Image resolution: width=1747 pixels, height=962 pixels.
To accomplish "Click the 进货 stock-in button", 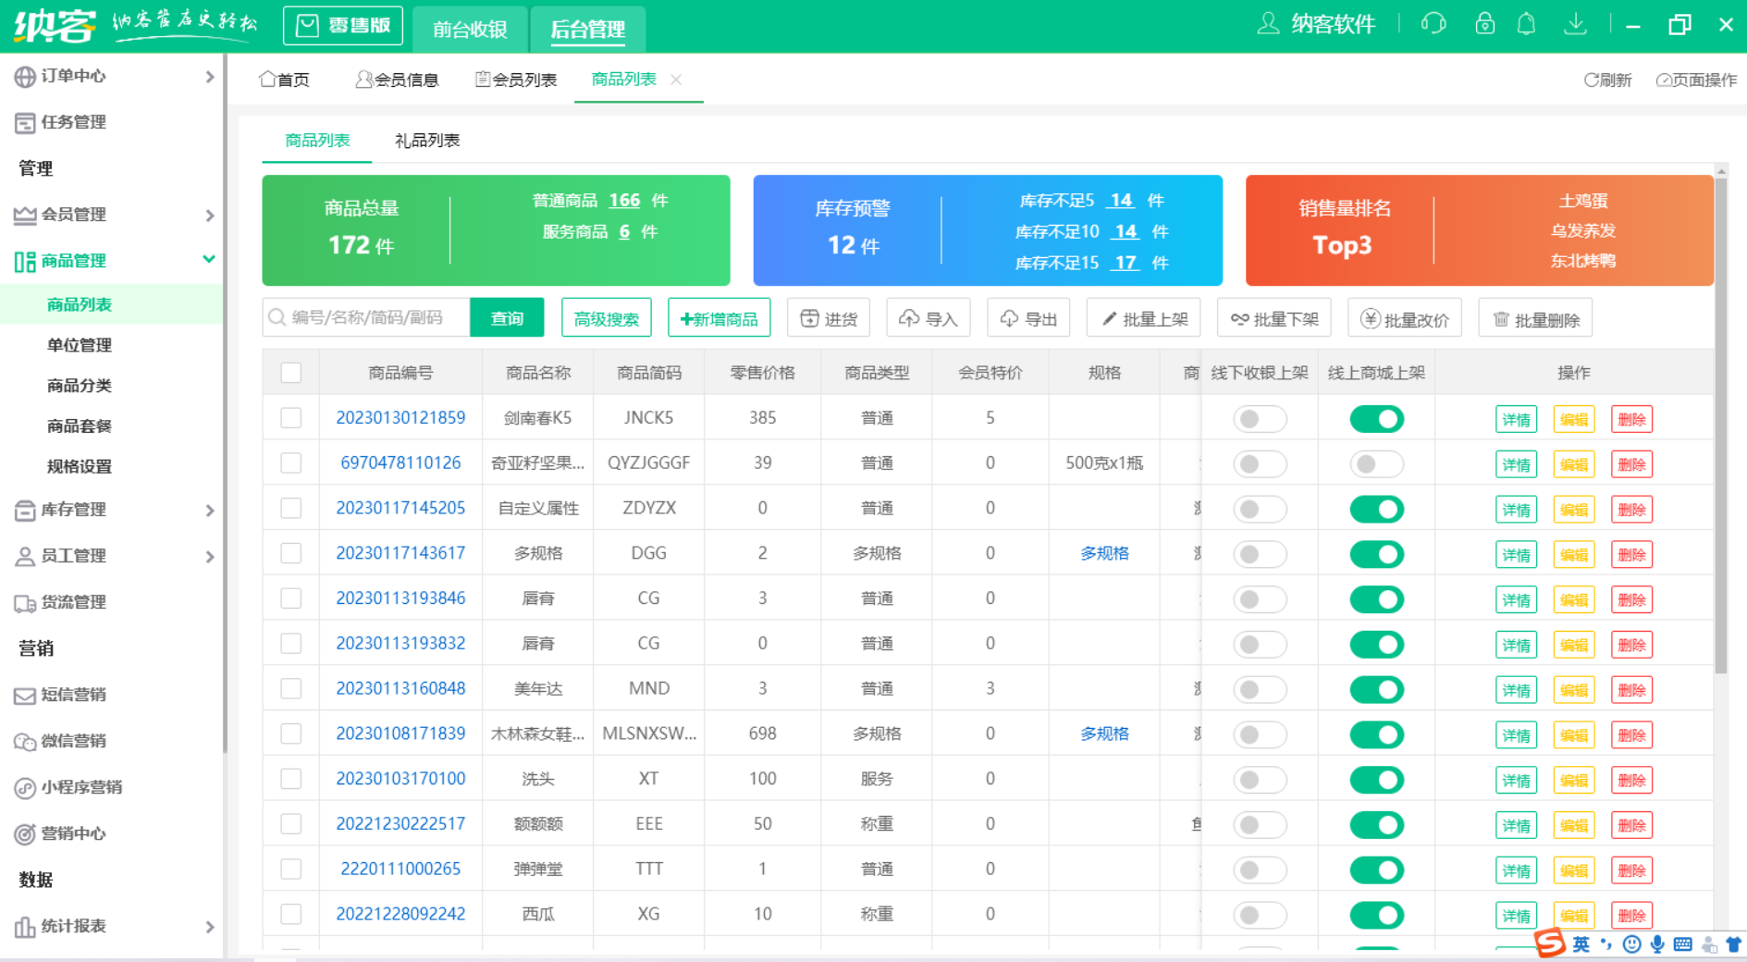I will point(829,318).
